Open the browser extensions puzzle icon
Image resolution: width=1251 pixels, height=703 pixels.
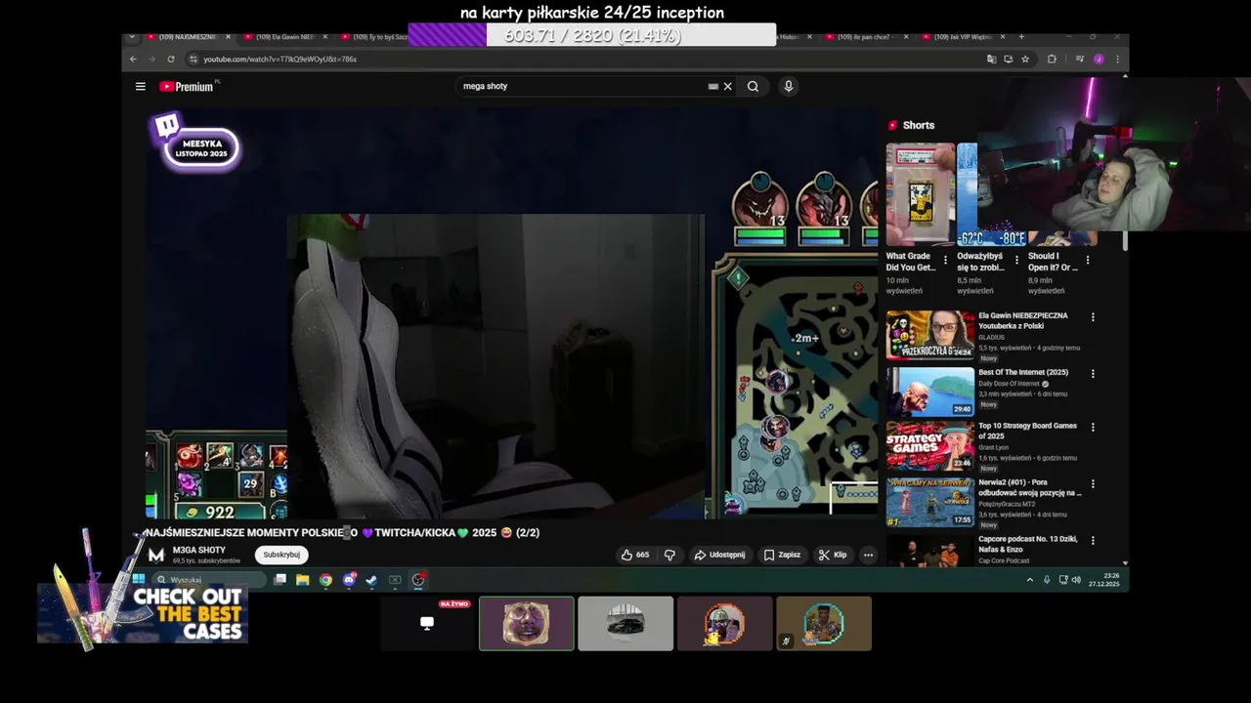(1052, 59)
